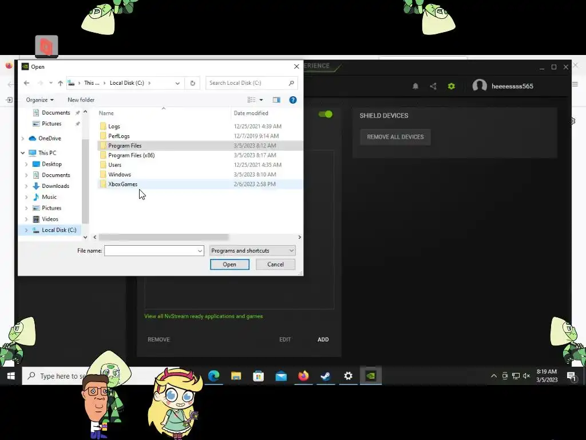
Task: Click NVIDIA GeForce Experience taskbar icon
Action: pos(371,376)
